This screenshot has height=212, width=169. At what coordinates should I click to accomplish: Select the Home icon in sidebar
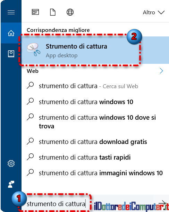(11, 33)
